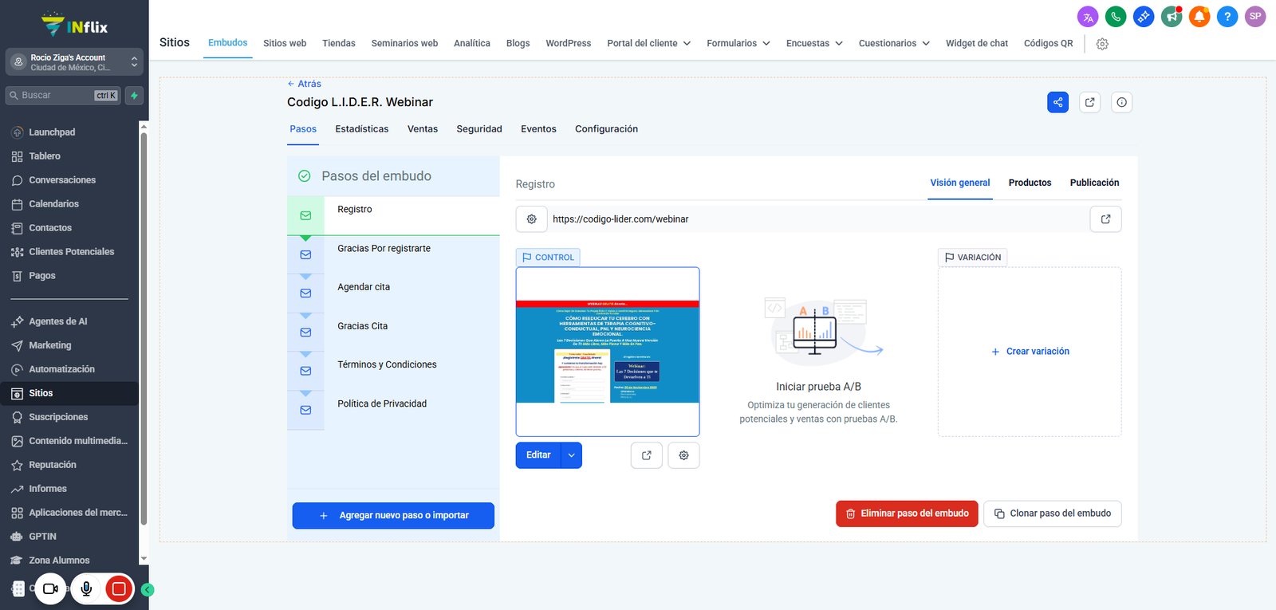Expand Portal del cliente menu
The width and height of the screenshot is (1276, 610).
click(648, 43)
